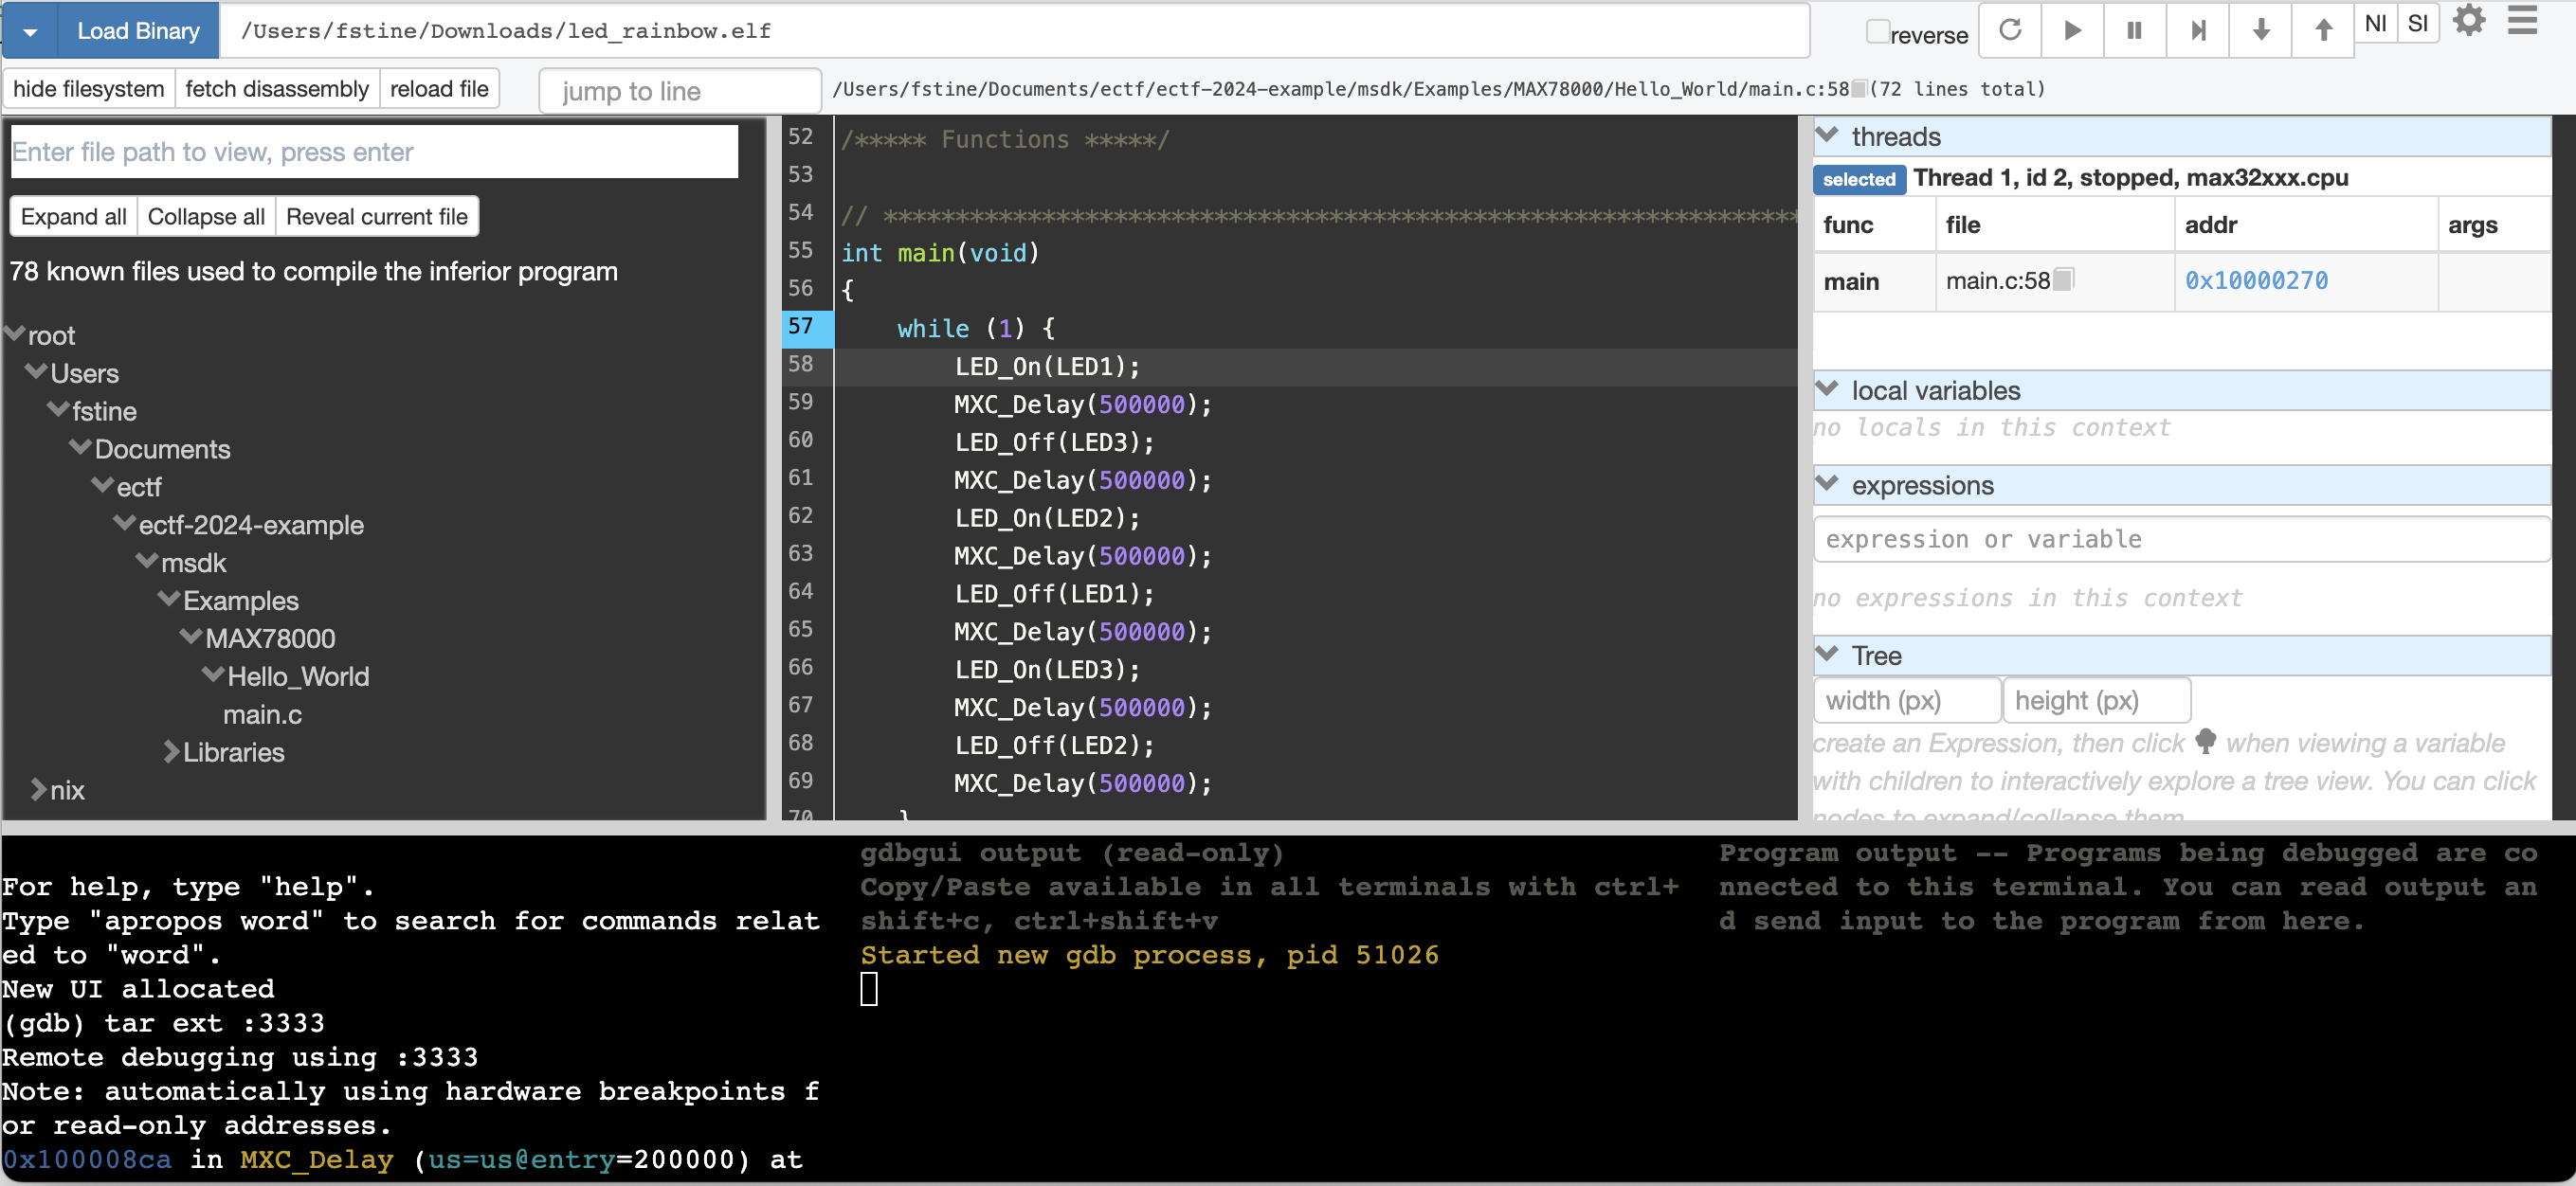
Task: Expand the Libraries folder
Action: 171,752
